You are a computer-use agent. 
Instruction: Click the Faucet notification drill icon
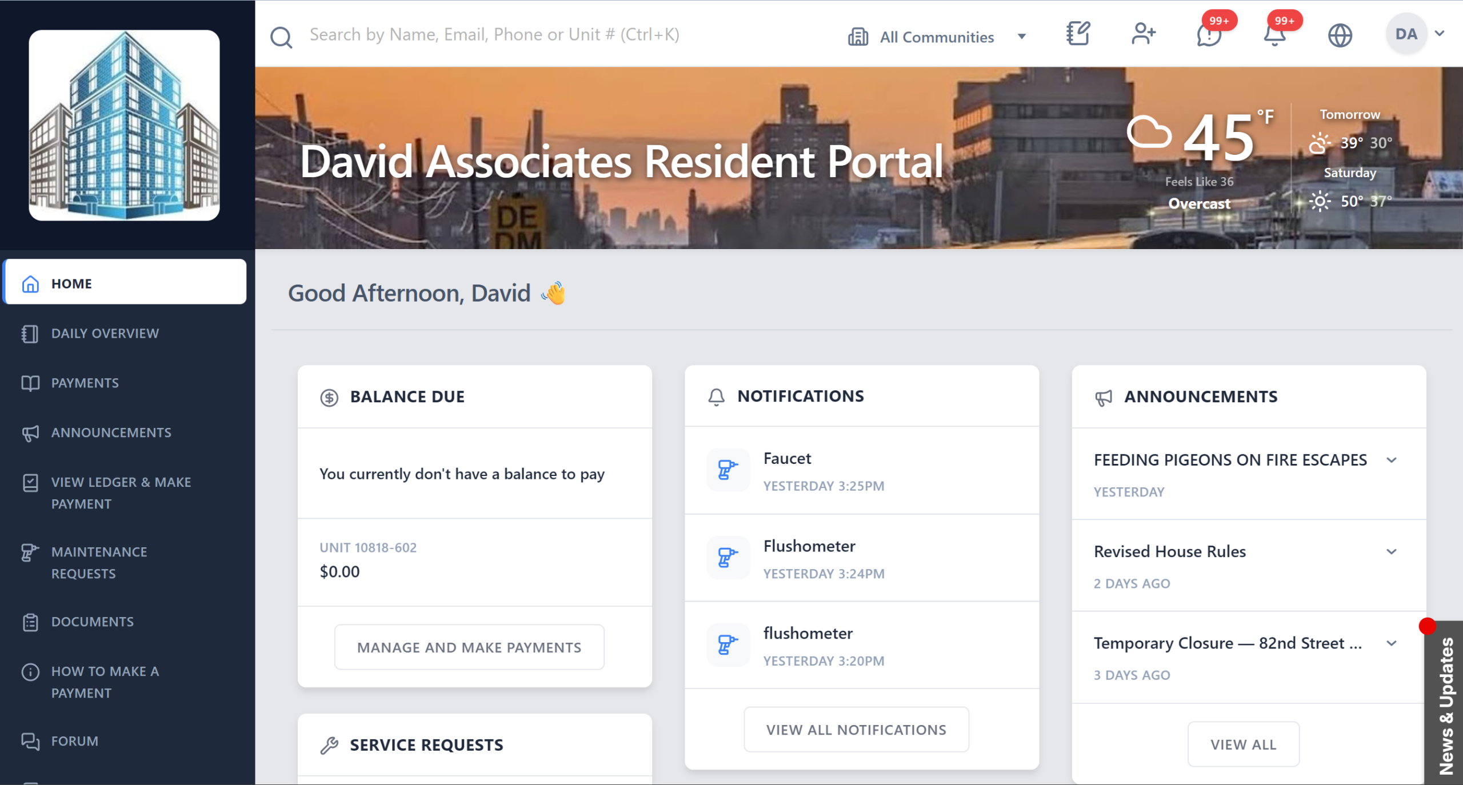pyautogui.click(x=727, y=470)
